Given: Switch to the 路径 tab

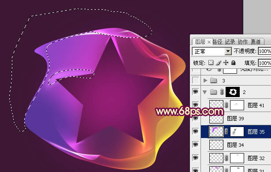Looking at the screenshot, I should click(x=217, y=42).
